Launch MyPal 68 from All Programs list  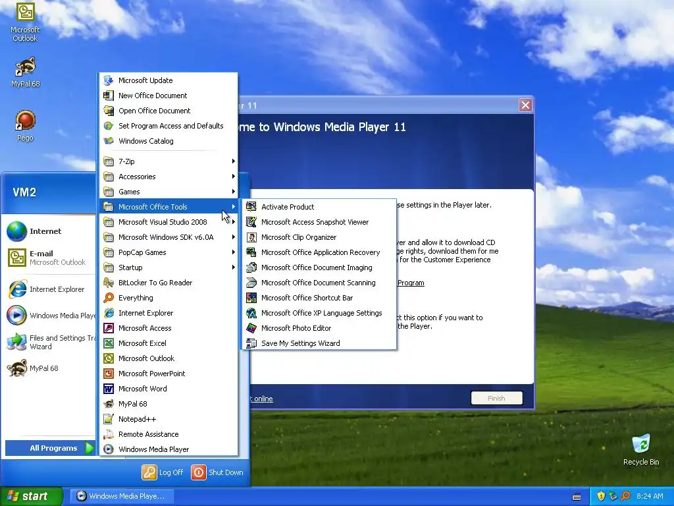click(168, 404)
